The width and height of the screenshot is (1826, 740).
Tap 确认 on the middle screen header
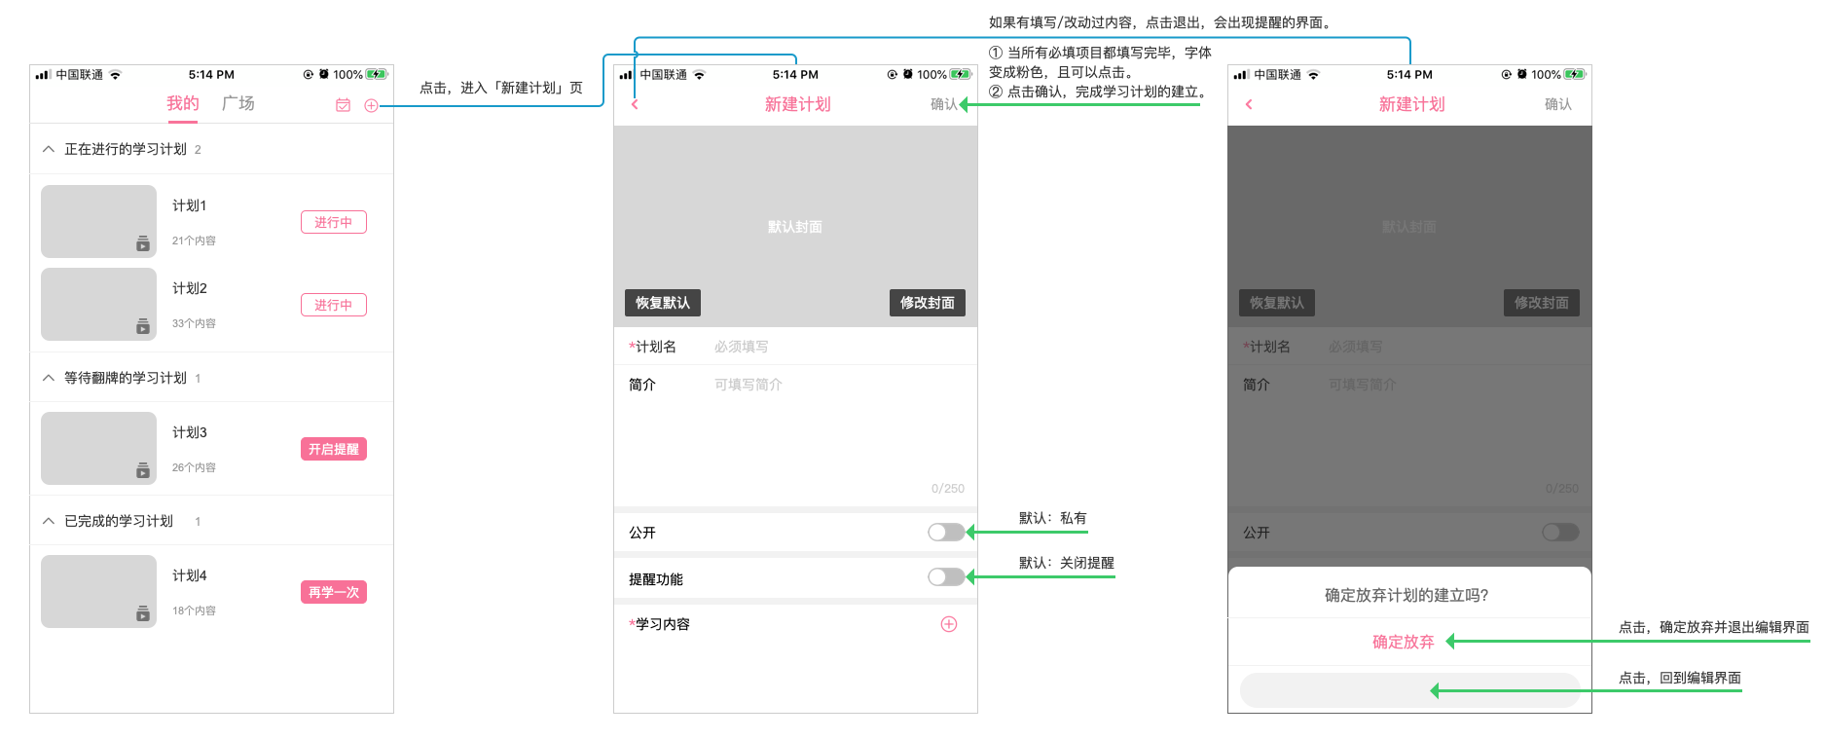pos(943,104)
